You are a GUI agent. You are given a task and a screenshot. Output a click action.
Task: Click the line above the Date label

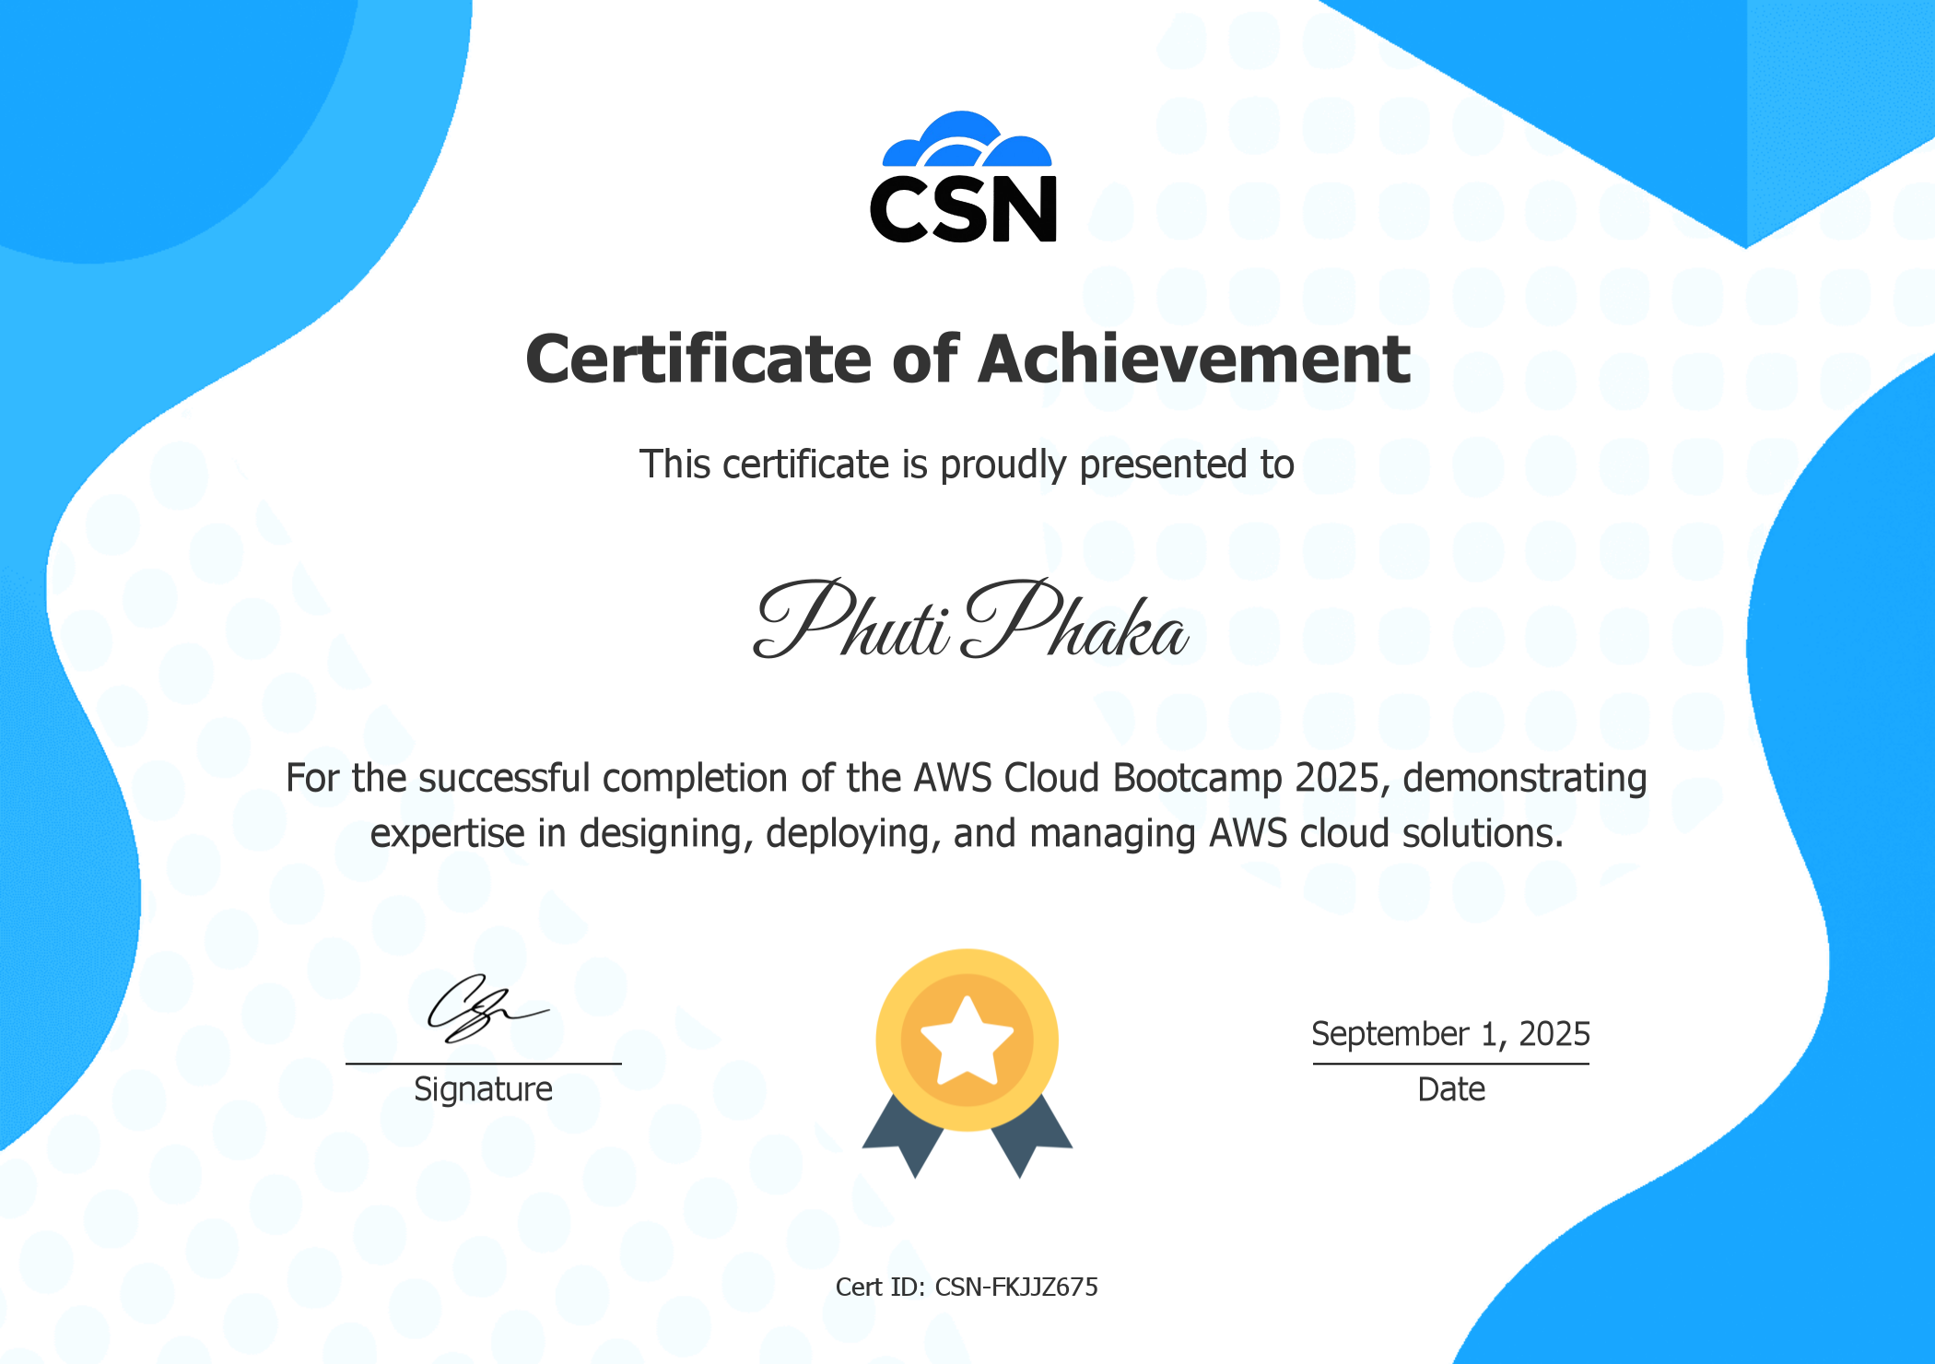coord(1449,1064)
